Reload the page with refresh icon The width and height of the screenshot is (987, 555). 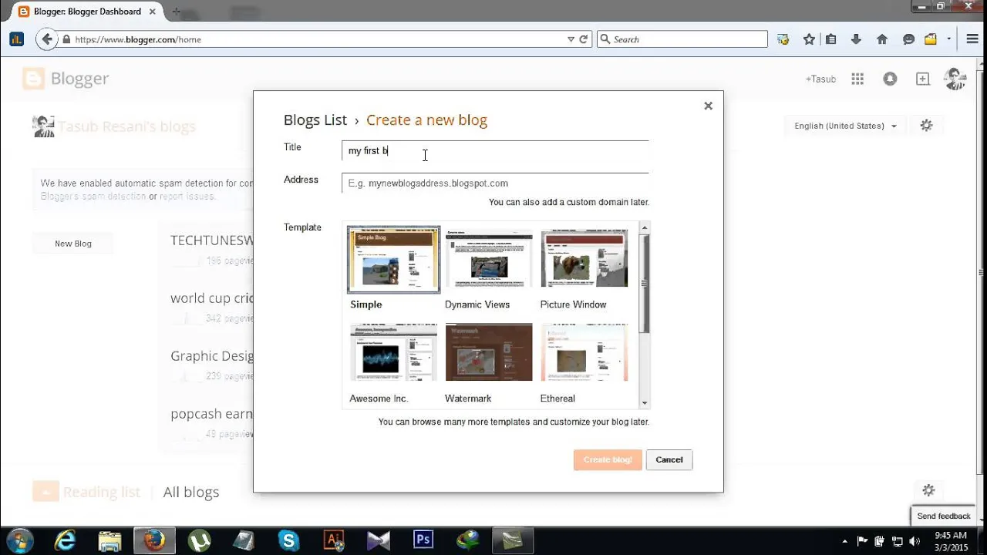click(584, 39)
